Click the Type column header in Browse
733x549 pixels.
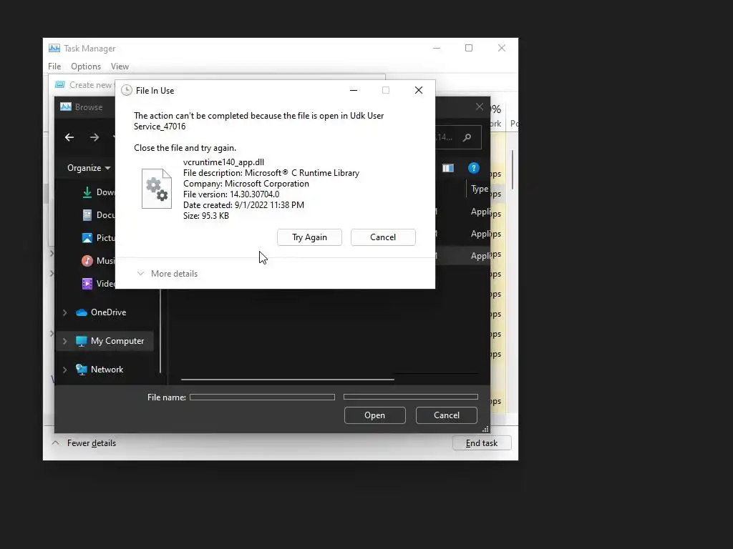480,189
